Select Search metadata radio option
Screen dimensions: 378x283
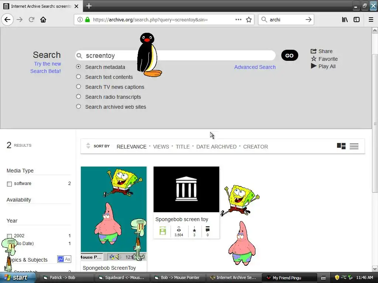click(78, 67)
